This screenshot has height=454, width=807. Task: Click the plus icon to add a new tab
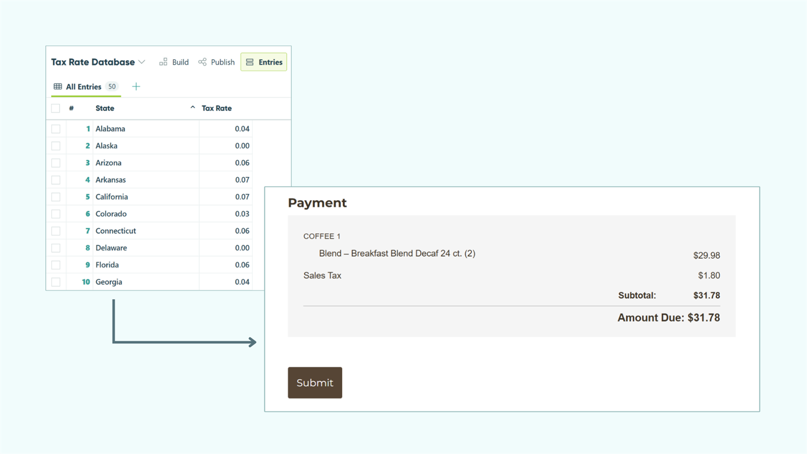coord(136,86)
